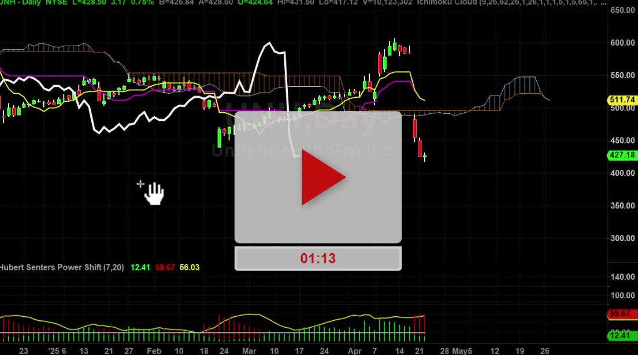Click the green 12.41 indicator axis tag
The height and width of the screenshot is (355, 638).
(x=622, y=335)
